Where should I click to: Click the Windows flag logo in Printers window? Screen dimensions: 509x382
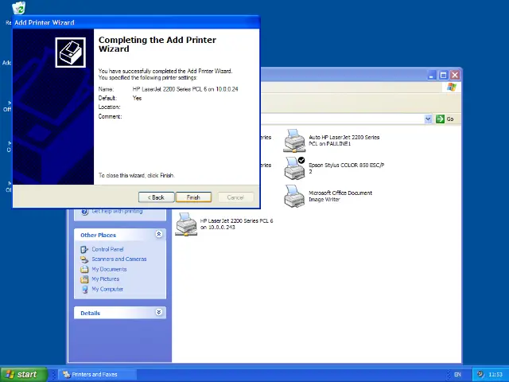click(451, 87)
